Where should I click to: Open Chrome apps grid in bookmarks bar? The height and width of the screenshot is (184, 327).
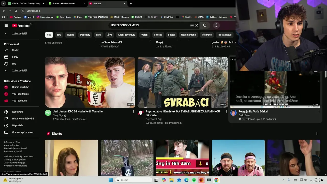[3, 17]
